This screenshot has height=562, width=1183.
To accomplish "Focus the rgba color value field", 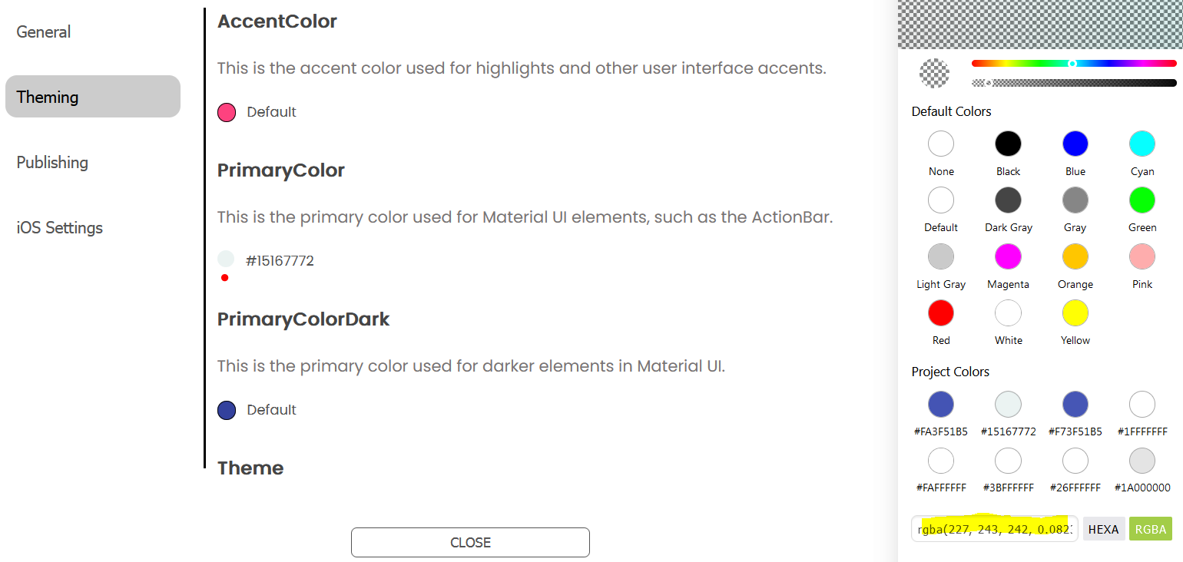I will [x=994, y=529].
